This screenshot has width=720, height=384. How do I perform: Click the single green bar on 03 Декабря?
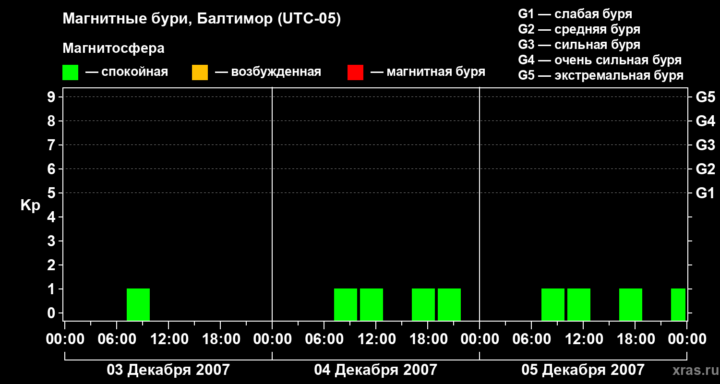[138, 304]
